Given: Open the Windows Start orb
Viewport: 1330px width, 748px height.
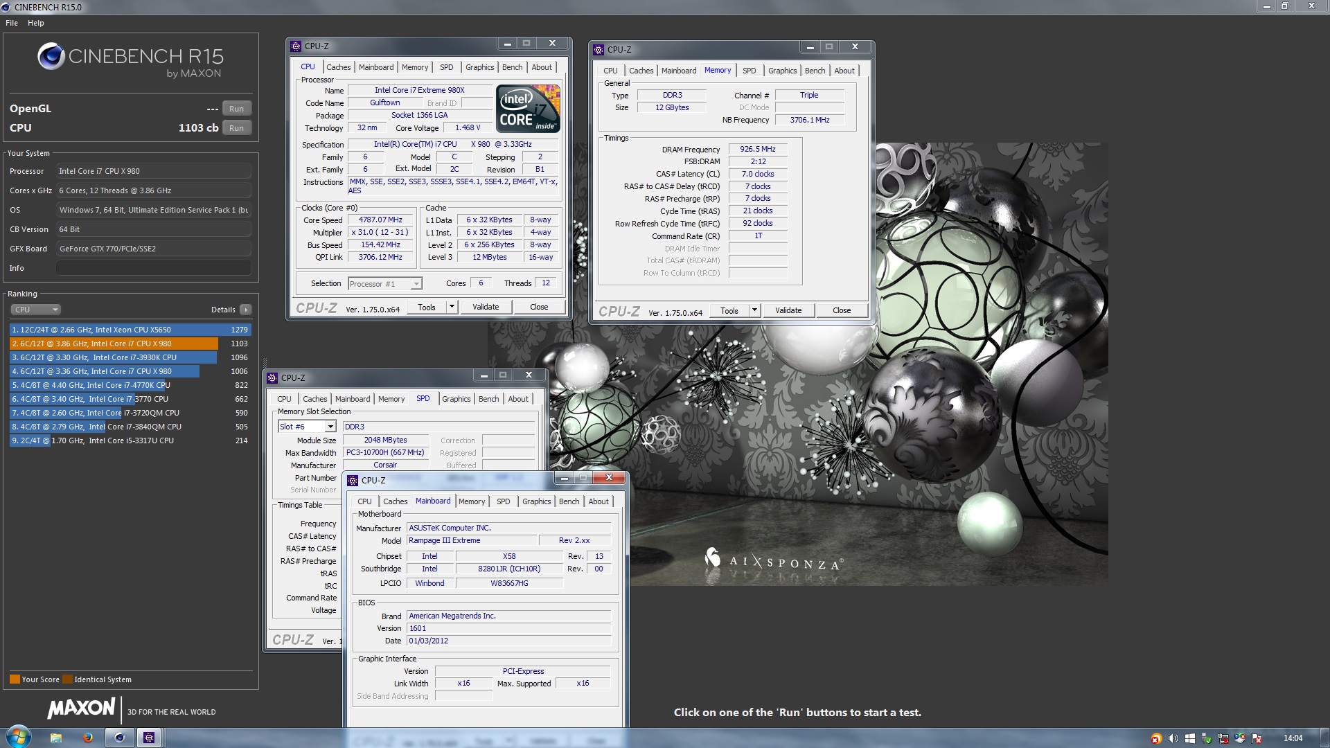Looking at the screenshot, I should tap(19, 737).
